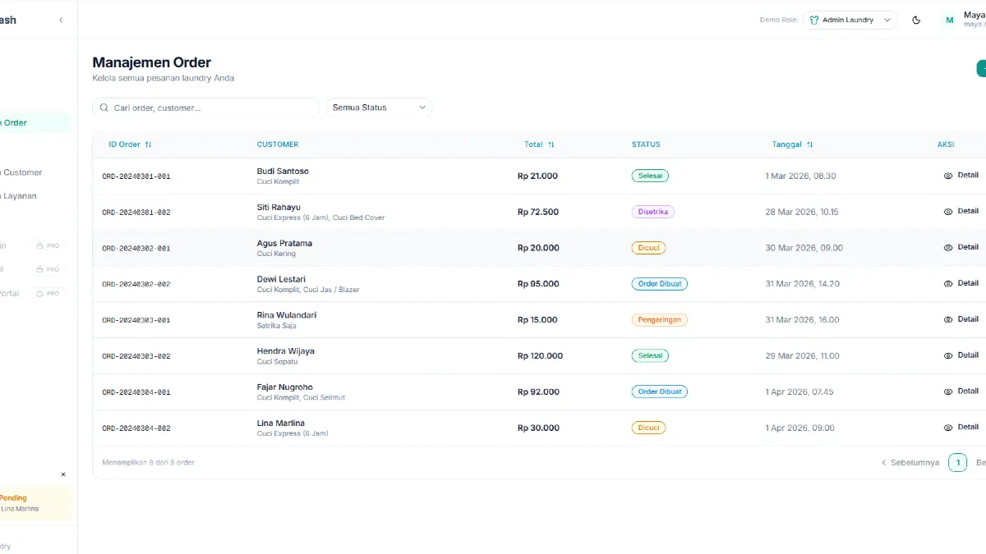Viewport: 986px width, 554px height.
Task: View detail for Siti Rahayu order
Action: (x=961, y=212)
